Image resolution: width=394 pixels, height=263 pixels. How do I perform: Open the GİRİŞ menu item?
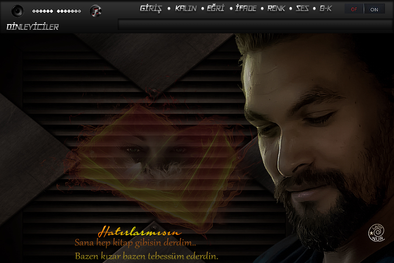pyautogui.click(x=151, y=8)
